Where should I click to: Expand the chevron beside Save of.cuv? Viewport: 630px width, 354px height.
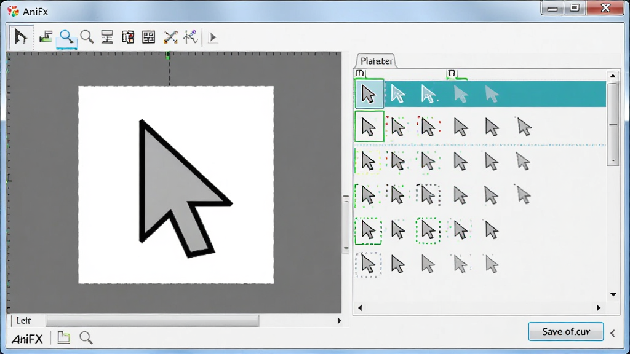pyautogui.click(x=613, y=333)
